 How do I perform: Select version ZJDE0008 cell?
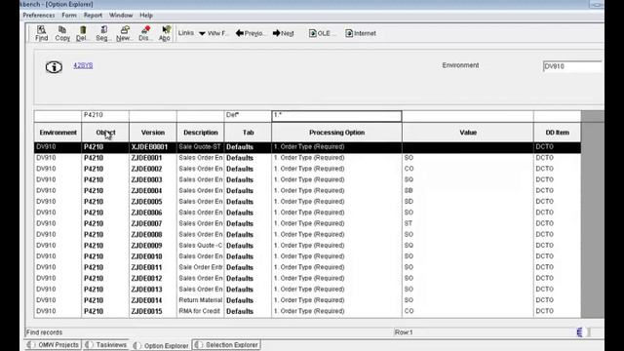[x=153, y=234]
